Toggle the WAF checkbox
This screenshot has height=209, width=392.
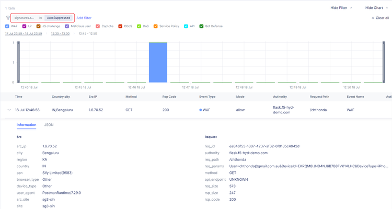7,26
